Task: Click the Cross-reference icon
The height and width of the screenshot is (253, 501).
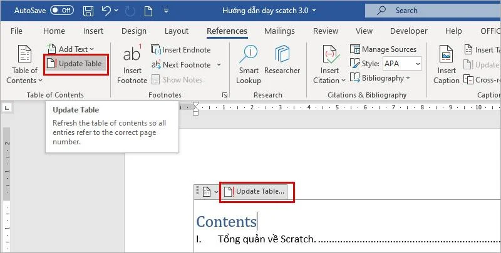Action: coord(468,80)
